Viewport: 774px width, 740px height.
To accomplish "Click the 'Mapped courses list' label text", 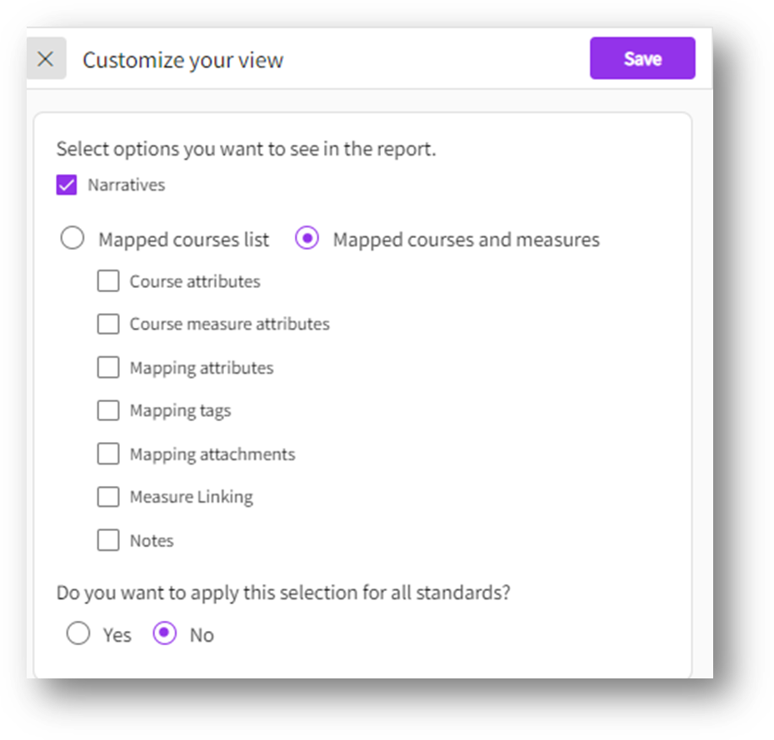I will [x=183, y=240].
